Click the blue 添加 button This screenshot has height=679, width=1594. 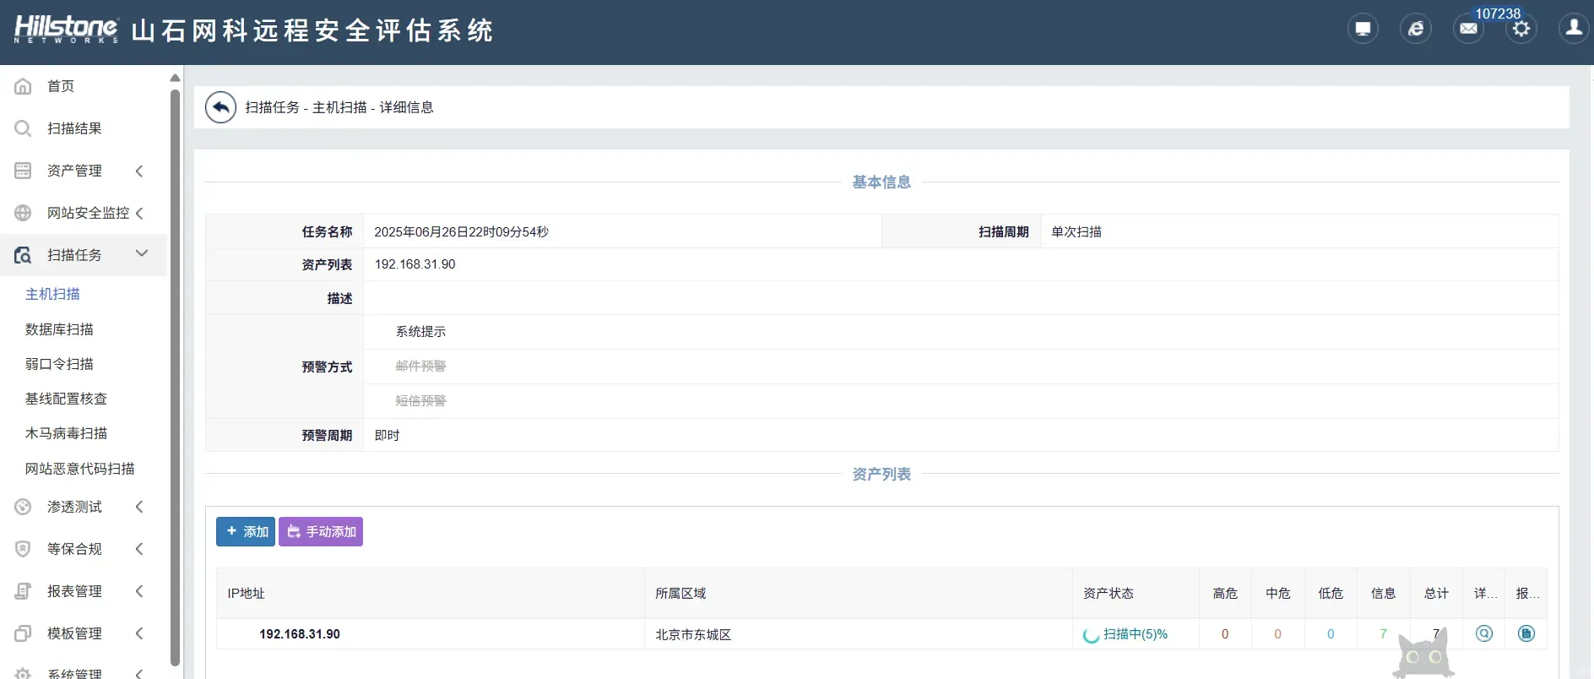pyautogui.click(x=246, y=532)
